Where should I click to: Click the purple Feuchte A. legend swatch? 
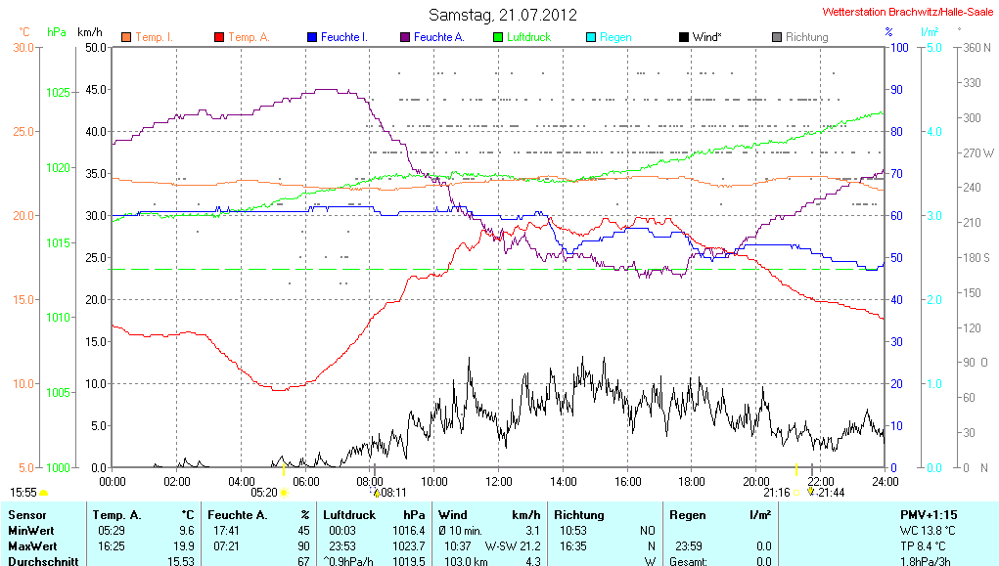pyautogui.click(x=404, y=37)
